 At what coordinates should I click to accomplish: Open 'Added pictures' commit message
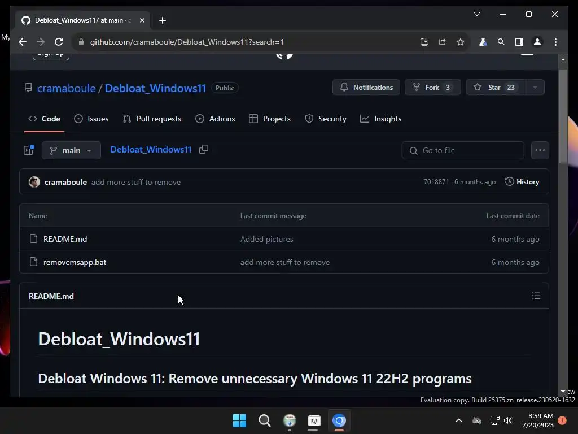(x=267, y=239)
